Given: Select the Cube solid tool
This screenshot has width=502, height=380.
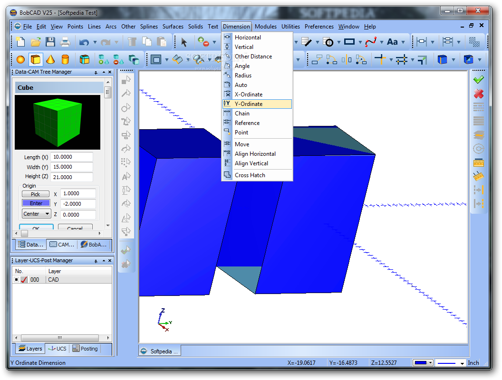Looking at the screenshot, I should (36, 59).
